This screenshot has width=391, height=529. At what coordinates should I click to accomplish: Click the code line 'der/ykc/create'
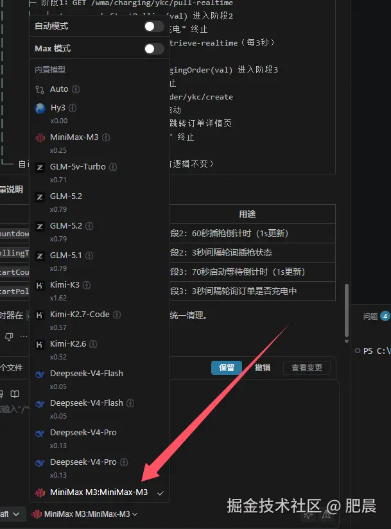[x=201, y=97]
